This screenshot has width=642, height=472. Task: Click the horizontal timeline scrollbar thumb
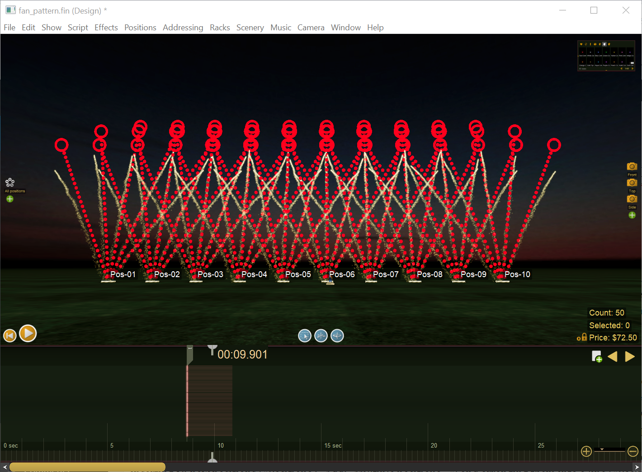coord(87,467)
